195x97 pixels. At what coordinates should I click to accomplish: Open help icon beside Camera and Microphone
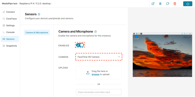(x=95, y=32)
